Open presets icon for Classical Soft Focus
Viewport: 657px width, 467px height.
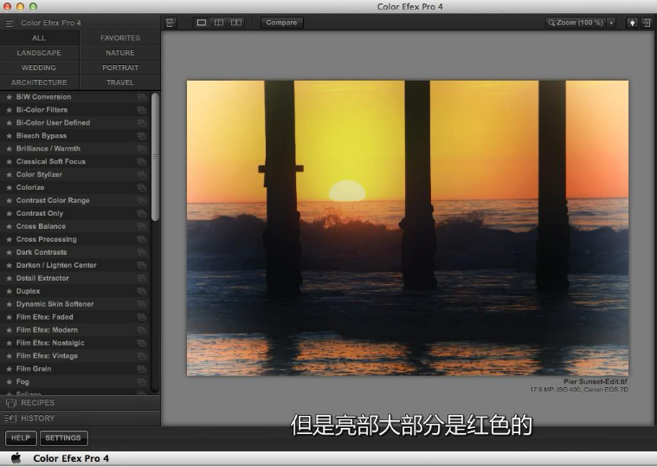click(x=142, y=162)
